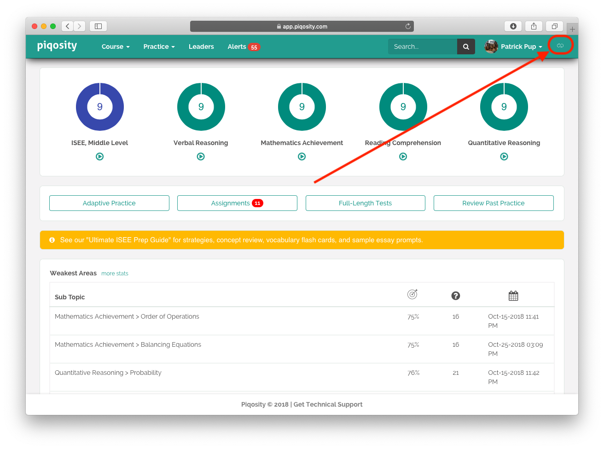
Task: Show Safari downloads
Action: 513,26
